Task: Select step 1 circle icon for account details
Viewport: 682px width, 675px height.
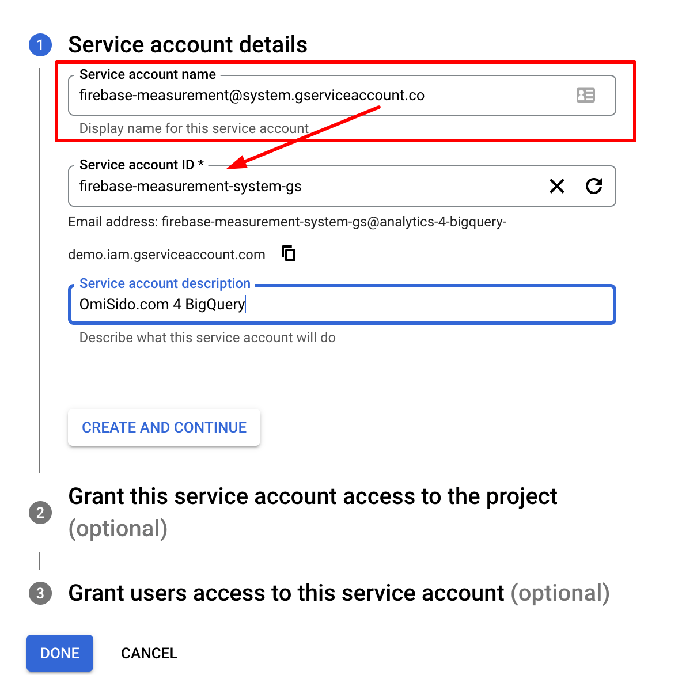Action: pyautogui.click(x=40, y=44)
